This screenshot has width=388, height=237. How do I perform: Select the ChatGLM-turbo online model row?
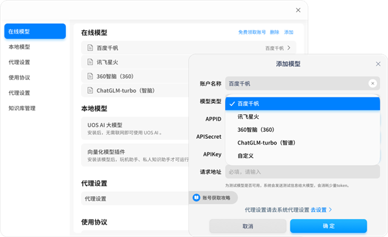coord(135,90)
